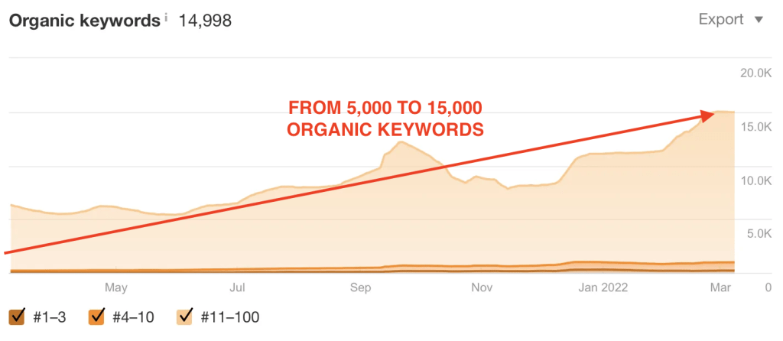This screenshot has height=341, width=783.
Task: Toggle the #1–3 ranking checkbox
Action: [17, 317]
